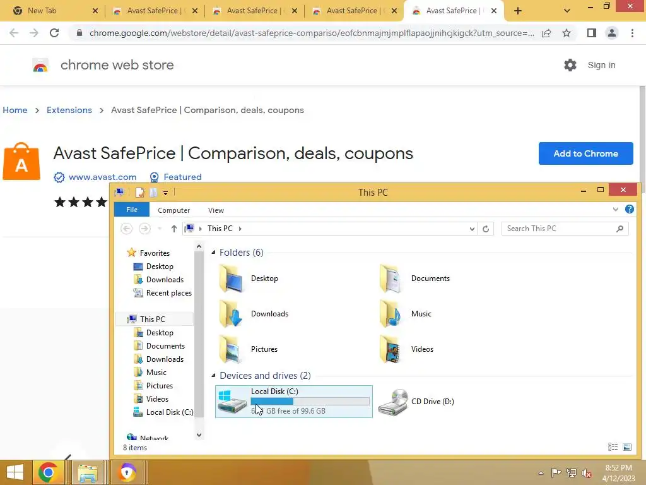Click Featured badge link
The width and height of the screenshot is (646, 485).
182,177
